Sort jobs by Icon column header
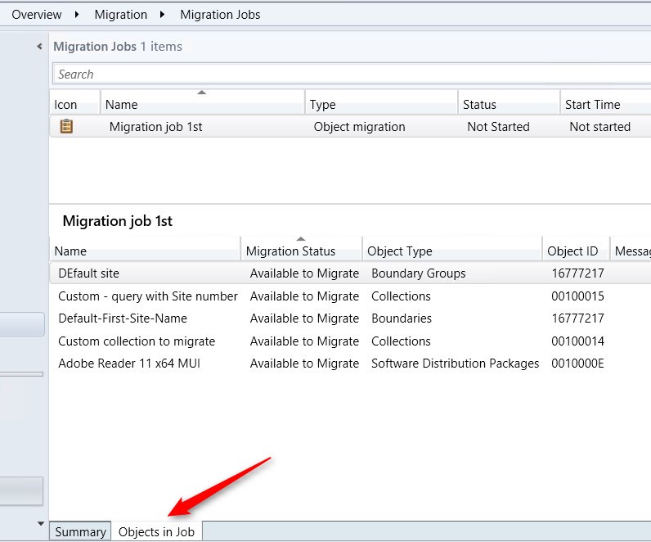Screen dimensions: 651x542 point(74,104)
